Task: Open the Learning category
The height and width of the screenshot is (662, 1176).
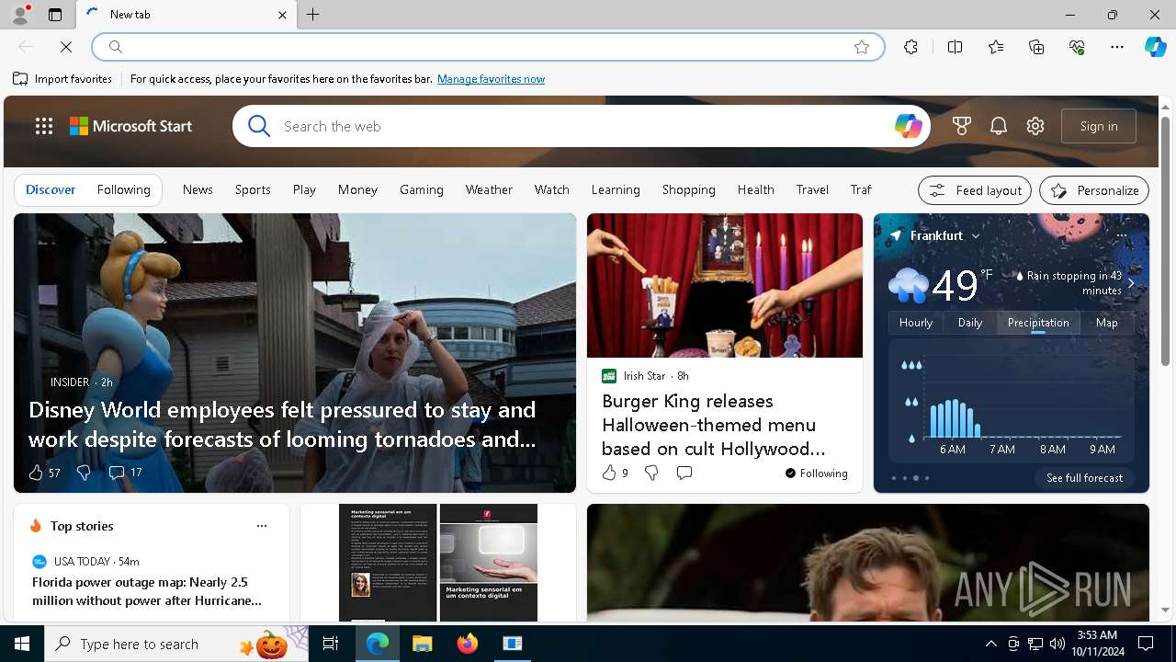Action: 616,189
